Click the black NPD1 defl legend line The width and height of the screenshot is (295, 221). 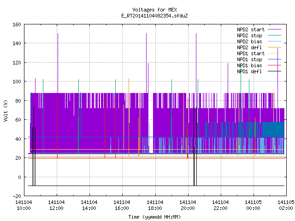click(x=274, y=71)
